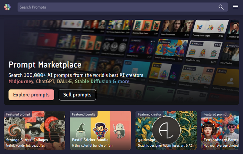
Task: Open the hamburger menu
Action: click(x=235, y=7)
